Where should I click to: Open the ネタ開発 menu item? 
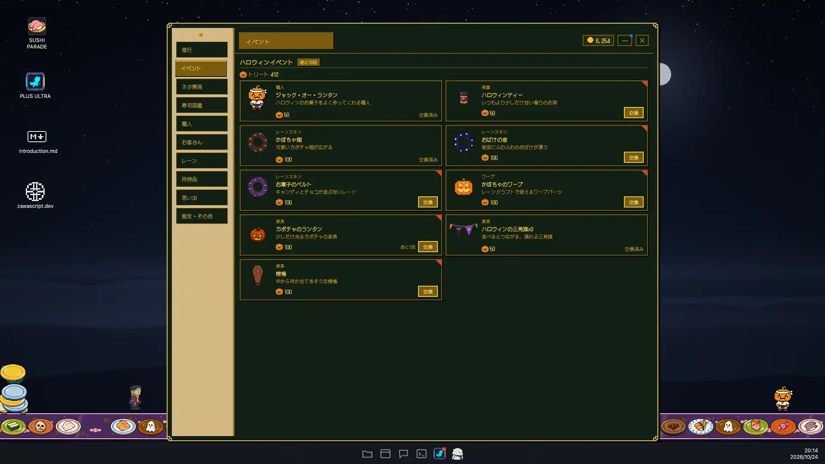(x=202, y=87)
